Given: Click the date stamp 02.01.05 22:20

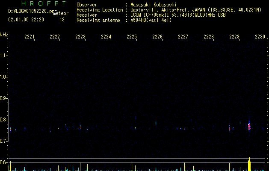Looking at the screenshot, I should pyautogui.click(x=26, y=20).
